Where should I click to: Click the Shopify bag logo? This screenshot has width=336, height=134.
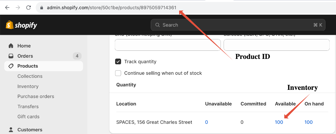pyautogui.click(x=9, y=25)
